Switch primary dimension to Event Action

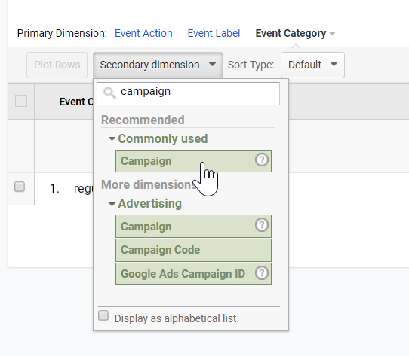point(143,33)
